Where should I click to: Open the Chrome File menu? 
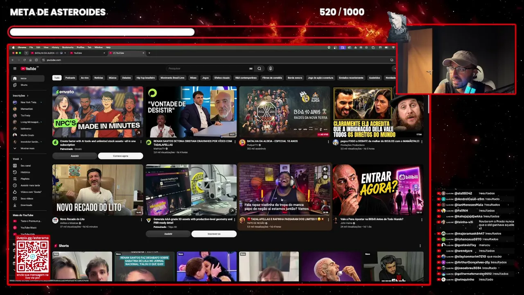pyautogui.click(x=31, y=47)
